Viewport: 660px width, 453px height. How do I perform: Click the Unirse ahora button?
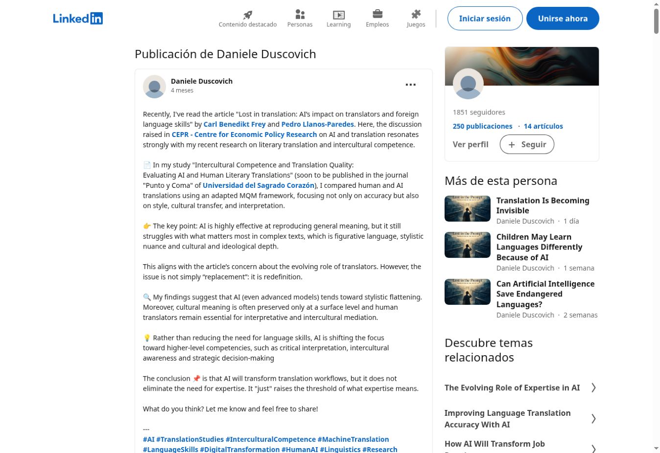(563, 19)
